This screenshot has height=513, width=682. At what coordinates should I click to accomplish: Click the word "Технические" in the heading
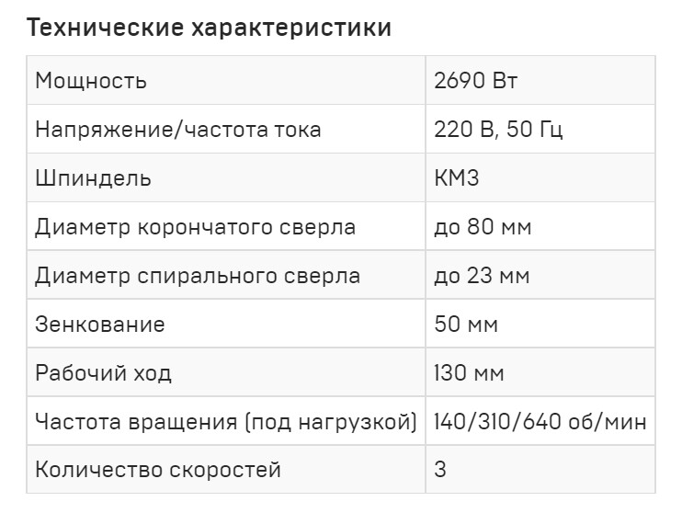(x=104, y=28)
